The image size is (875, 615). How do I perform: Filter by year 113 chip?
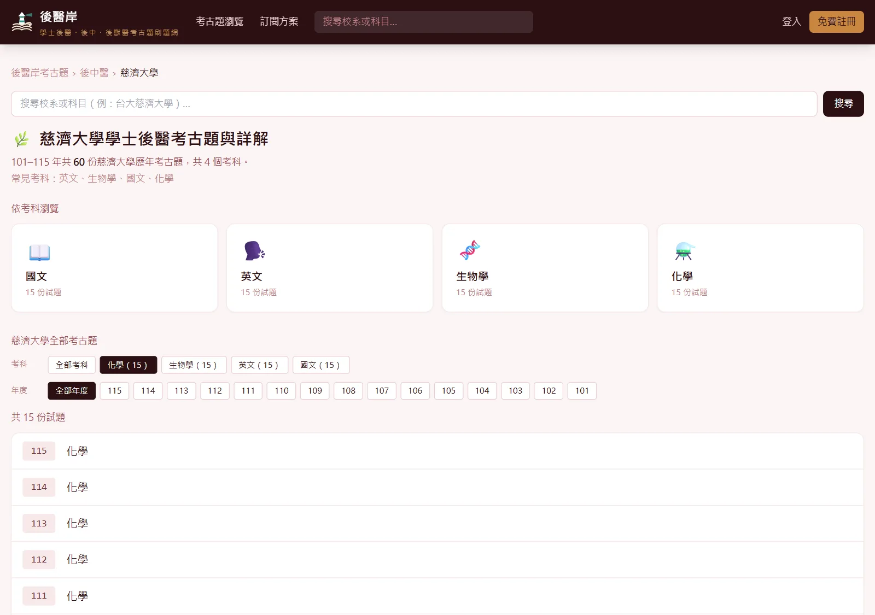tap(182, 391)
